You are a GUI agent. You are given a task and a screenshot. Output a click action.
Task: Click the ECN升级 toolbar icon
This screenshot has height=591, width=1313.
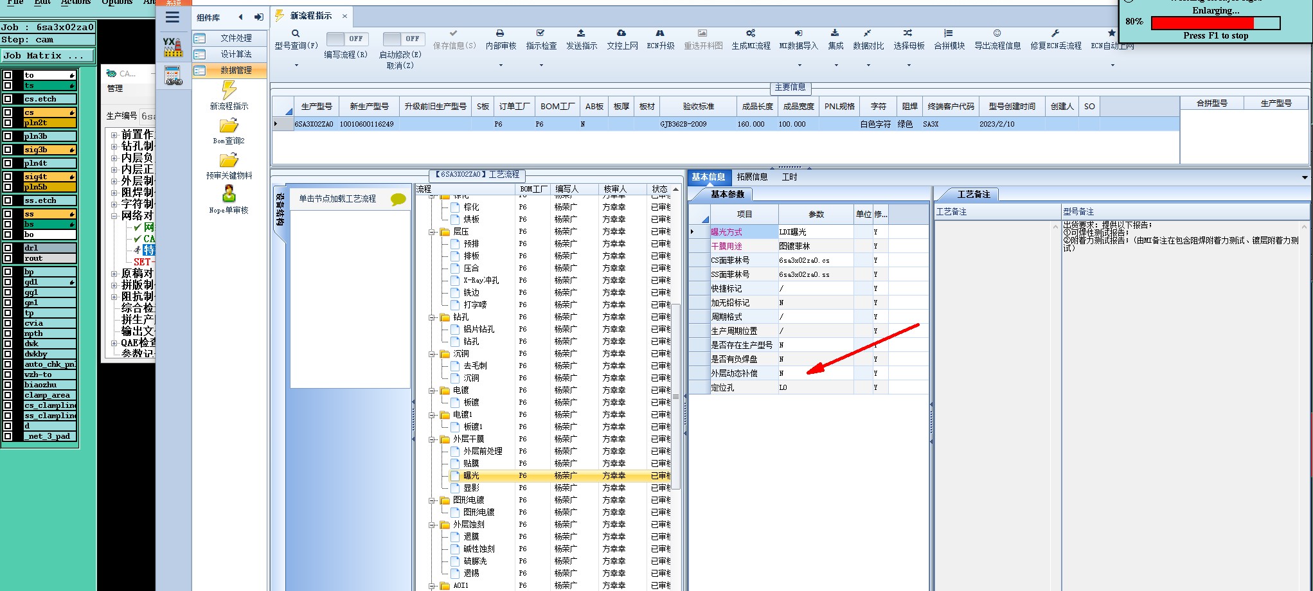pyautogui.click(x=660, y=33)
